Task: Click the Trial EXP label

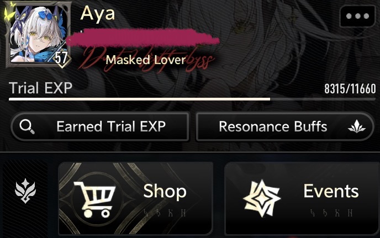Action: point(41,88)
